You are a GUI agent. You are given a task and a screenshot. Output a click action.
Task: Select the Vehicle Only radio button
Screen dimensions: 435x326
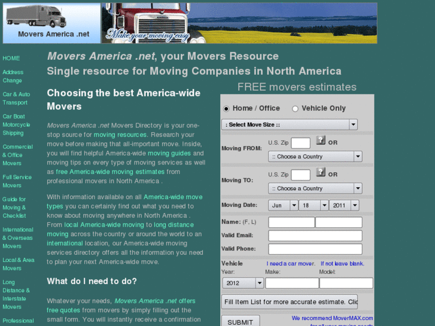point(295,109)
